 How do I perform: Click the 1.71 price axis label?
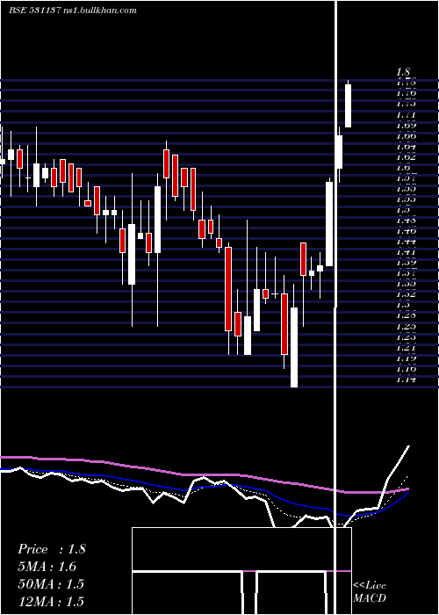tap(406, 115)
